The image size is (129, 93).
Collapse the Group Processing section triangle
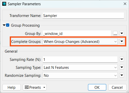[x=4, y=25]
